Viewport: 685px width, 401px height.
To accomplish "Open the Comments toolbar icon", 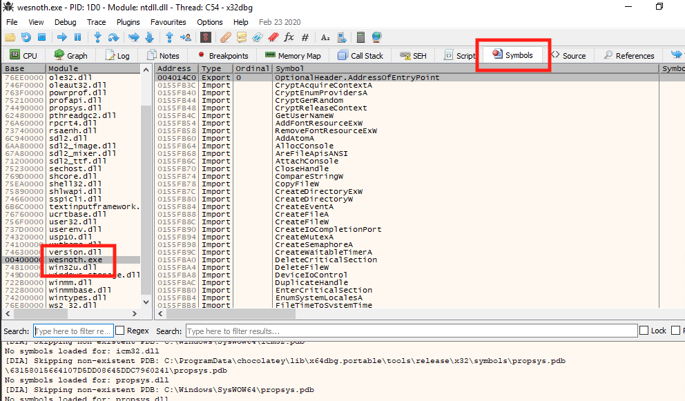I will click(242, 37).
